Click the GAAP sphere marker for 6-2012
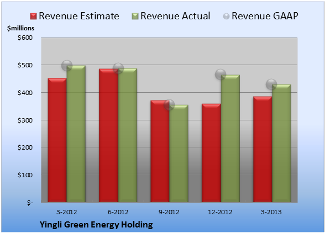 (118, 68)
